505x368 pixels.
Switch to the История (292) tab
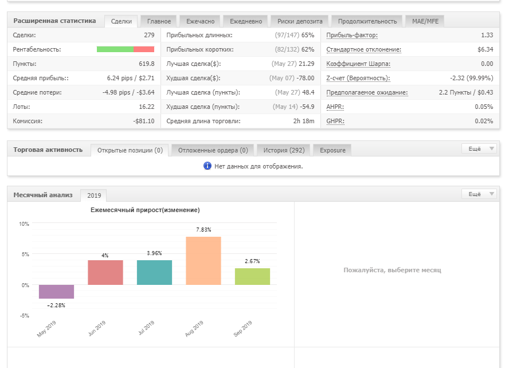284,150
